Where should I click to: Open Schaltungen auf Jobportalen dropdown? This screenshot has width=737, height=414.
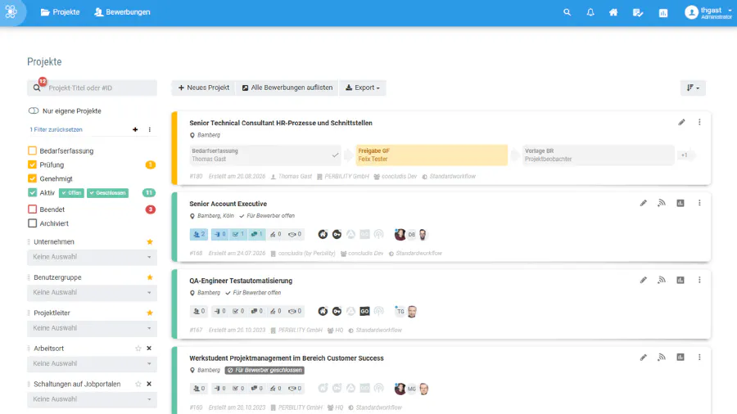[92, 399]
